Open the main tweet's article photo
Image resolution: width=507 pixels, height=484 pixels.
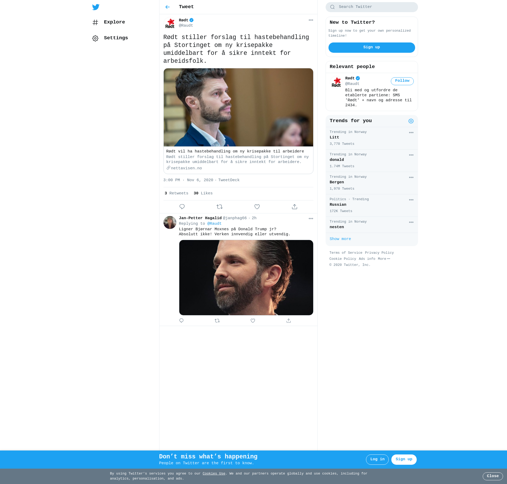tap(238, 107)
